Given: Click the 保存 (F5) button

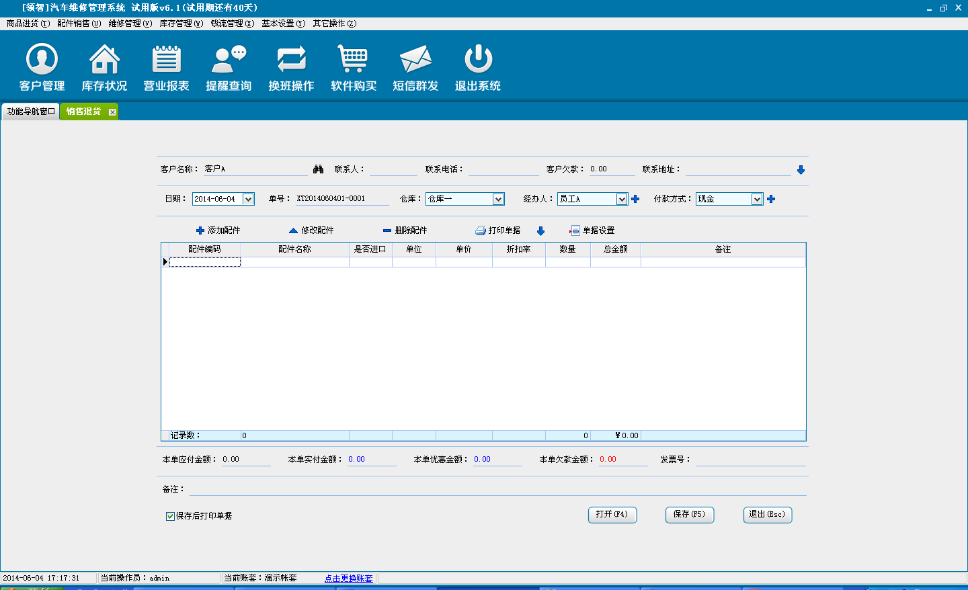Looking at the screenshot, I should 689,514.
